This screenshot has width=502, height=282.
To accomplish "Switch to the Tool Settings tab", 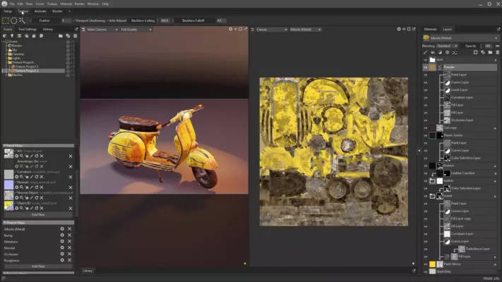I will click(x=28, y=29).
